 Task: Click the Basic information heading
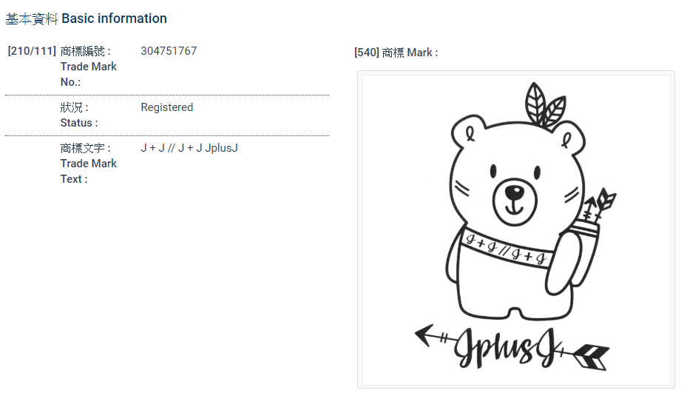[x=114, y=19]
